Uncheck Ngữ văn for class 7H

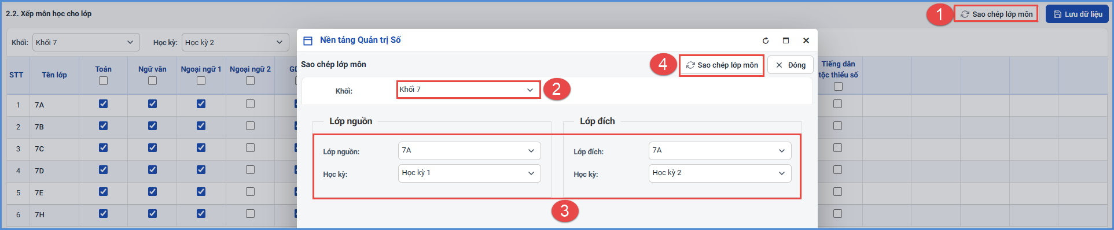pyautogui.click(x=152, y=214)
